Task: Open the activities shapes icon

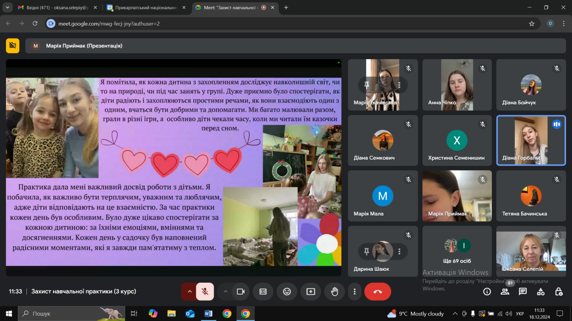Action: click(541, 292)
